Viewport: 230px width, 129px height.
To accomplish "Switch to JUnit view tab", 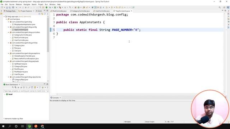I will (39, 11).
